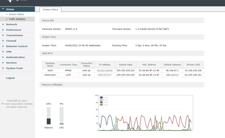Expand the VPN section arrow

tap(3, 52)
